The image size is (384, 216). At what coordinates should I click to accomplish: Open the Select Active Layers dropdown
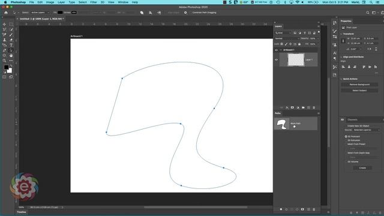[x=40, y=13]
